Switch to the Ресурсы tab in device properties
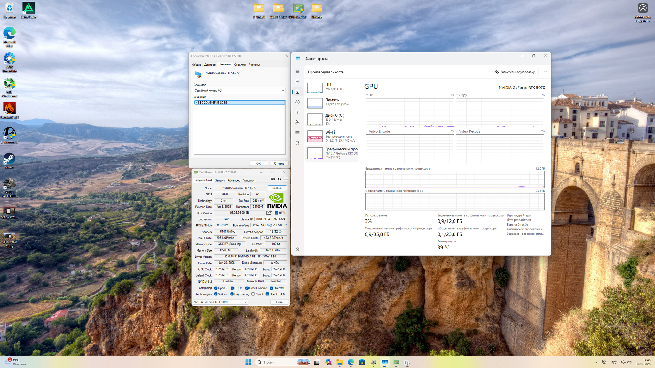655x368 pixels. (254, 65)
